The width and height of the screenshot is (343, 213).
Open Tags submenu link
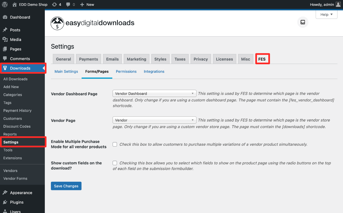[x=7, y=102]
